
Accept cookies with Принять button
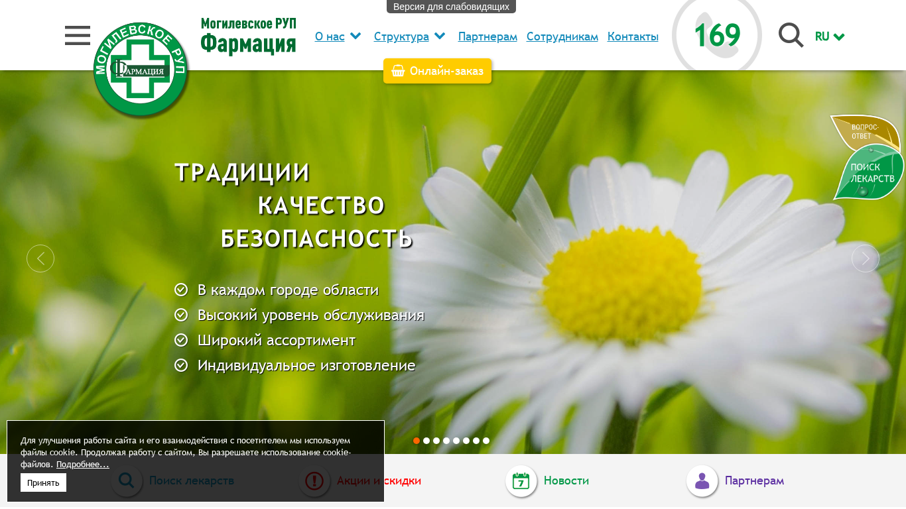tap(43, 482)
